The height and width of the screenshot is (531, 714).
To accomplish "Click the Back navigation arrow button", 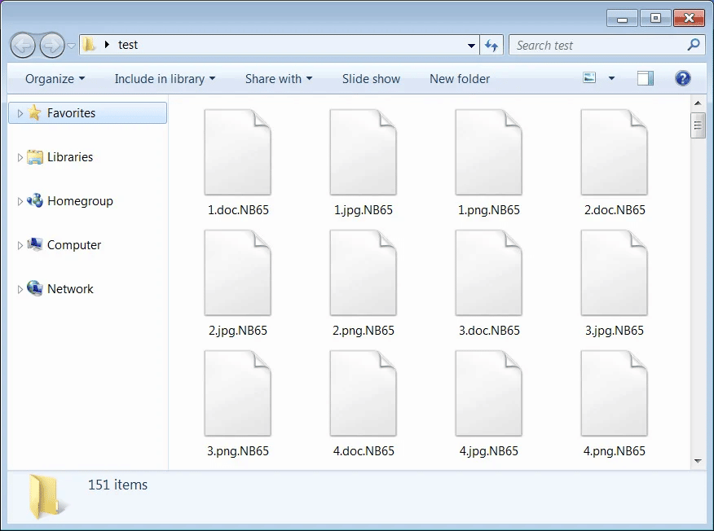I will click(x=23, y=45).
